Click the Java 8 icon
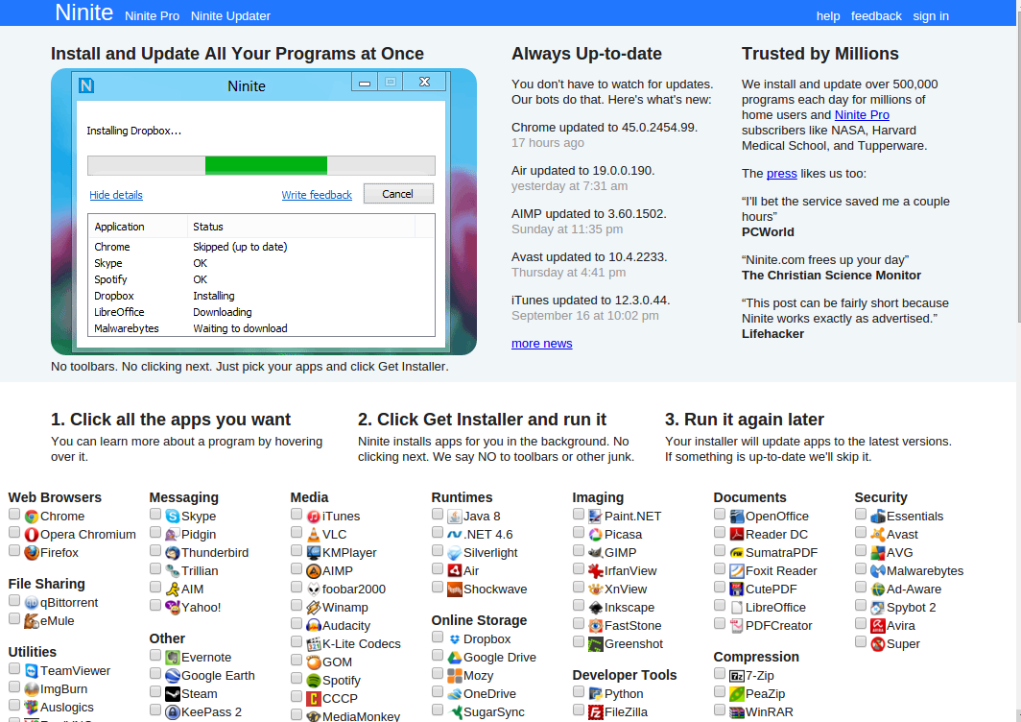This screenshot has width=1021, height=722. click(x=455, y=517)
